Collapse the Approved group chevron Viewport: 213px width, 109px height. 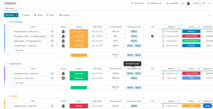[x=7, y=64]
